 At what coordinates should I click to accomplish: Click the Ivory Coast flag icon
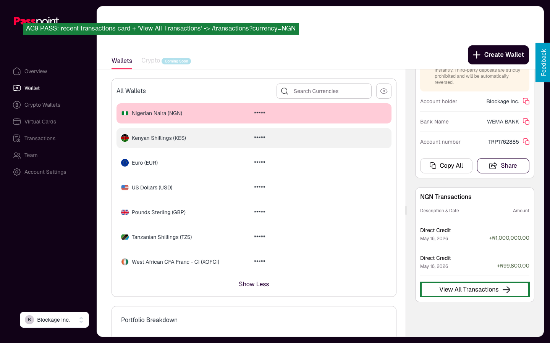click(x=125, y=262)
